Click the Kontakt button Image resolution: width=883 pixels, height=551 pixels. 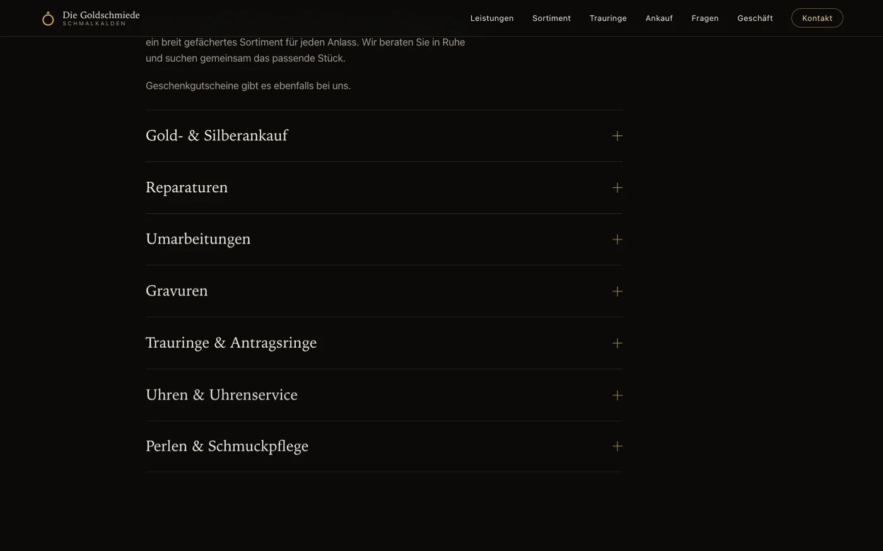tap(817, 18)
